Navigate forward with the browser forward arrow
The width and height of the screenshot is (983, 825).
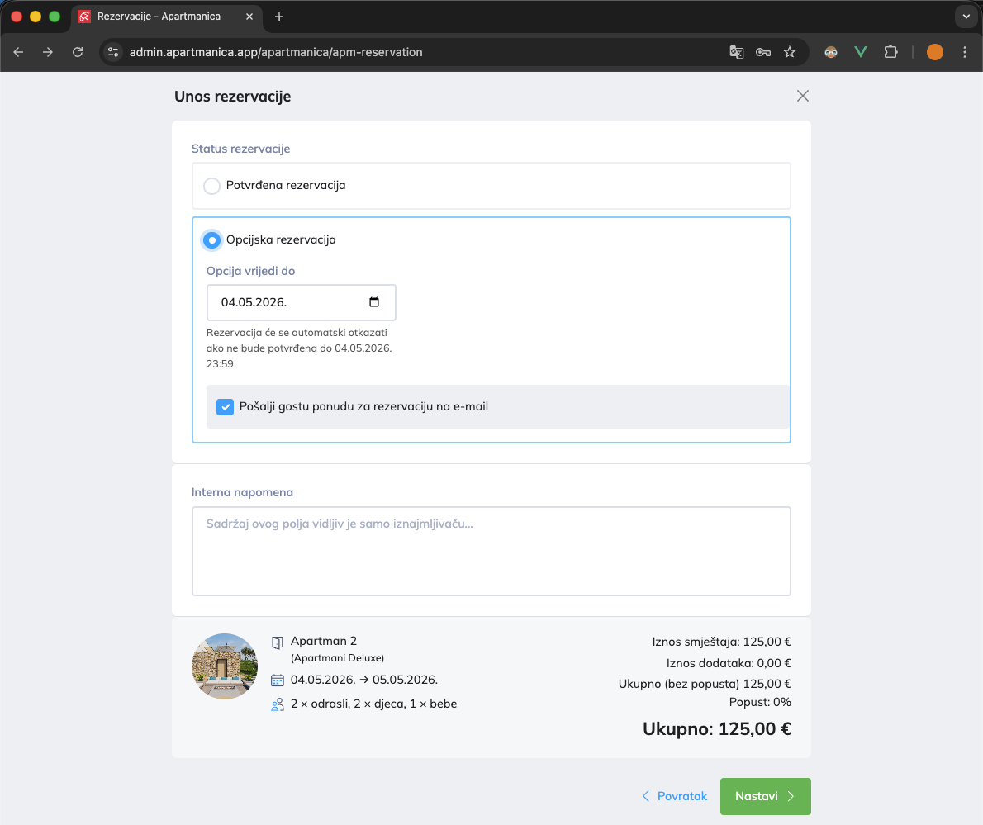[48, 52]
